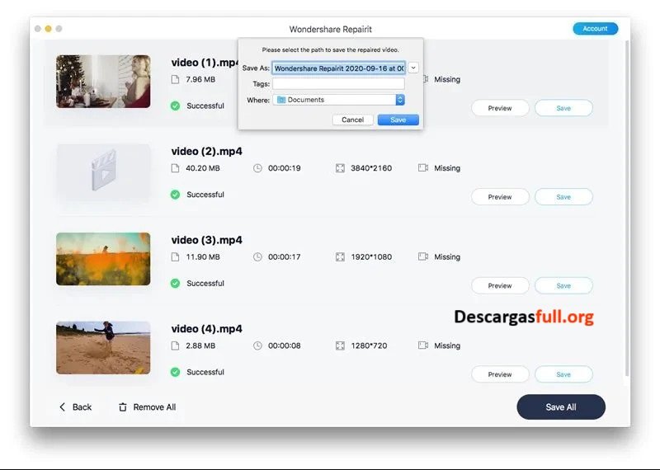Preview video (2).mp4
The height and width of the screenshot is (470, 660).
coord(500,197)
